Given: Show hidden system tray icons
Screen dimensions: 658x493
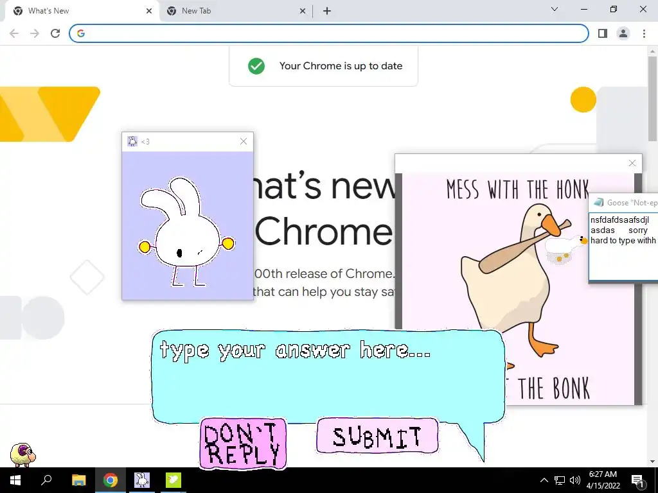Looking at the screenshot, I should pyautogui.click(x=544, y=480).
